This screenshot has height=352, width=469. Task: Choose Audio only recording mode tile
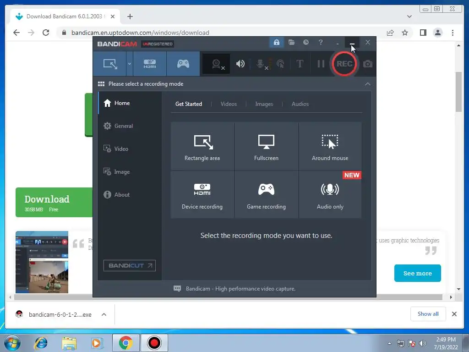click(x=330, y=194)
